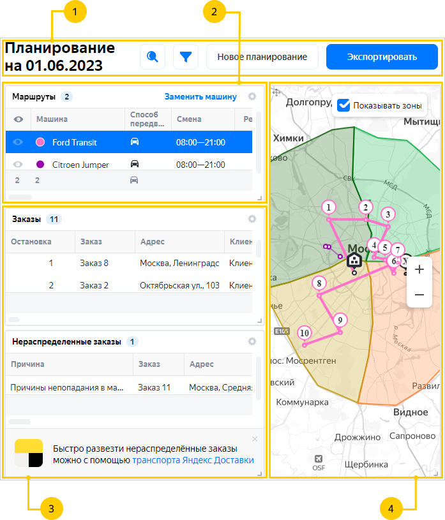This screenshot has width=445, height=520.
Task: Zoom out on the map
Action: (419, 295)
